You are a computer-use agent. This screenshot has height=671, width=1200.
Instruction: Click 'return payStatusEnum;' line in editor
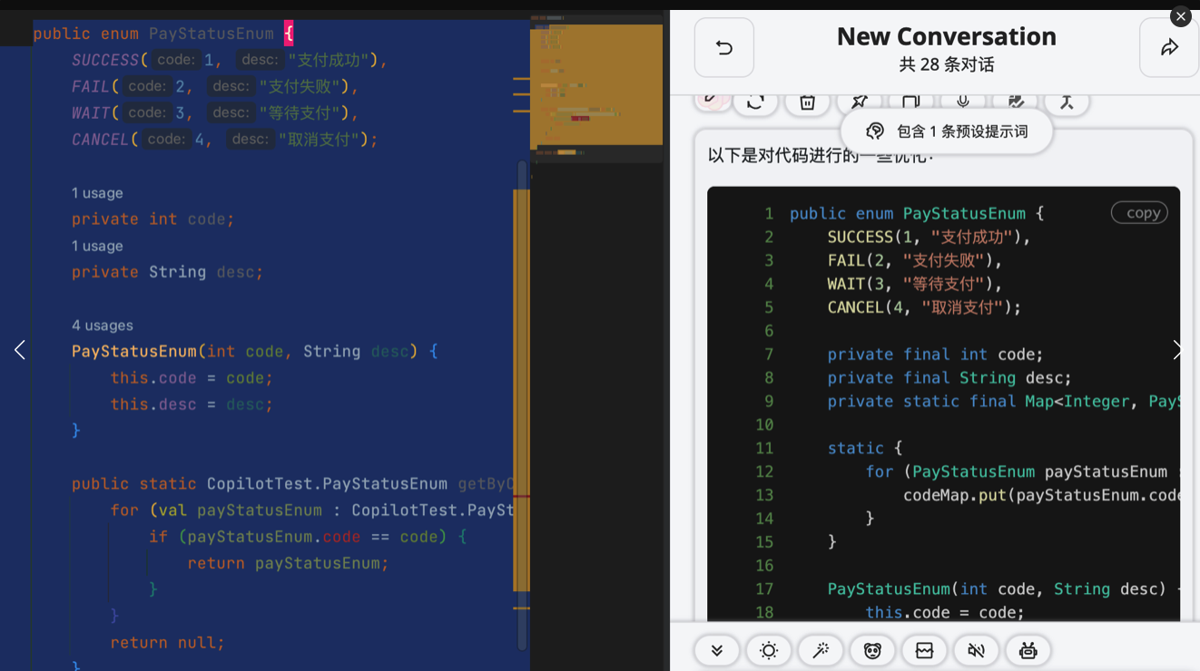click(x=288, y=563)
